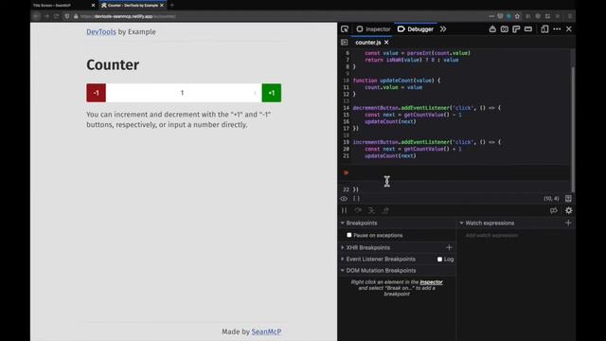
Task: Click the source editor vertical scrollbar
Action: click(573, 130)
